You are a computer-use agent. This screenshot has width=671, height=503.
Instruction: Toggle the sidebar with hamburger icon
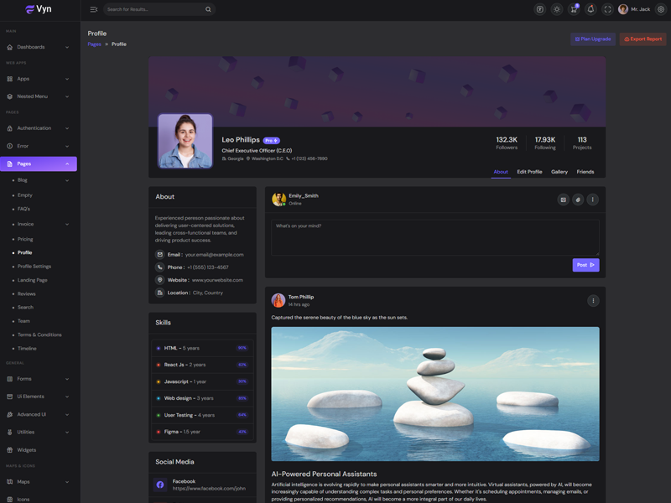(x=94, y=9)
